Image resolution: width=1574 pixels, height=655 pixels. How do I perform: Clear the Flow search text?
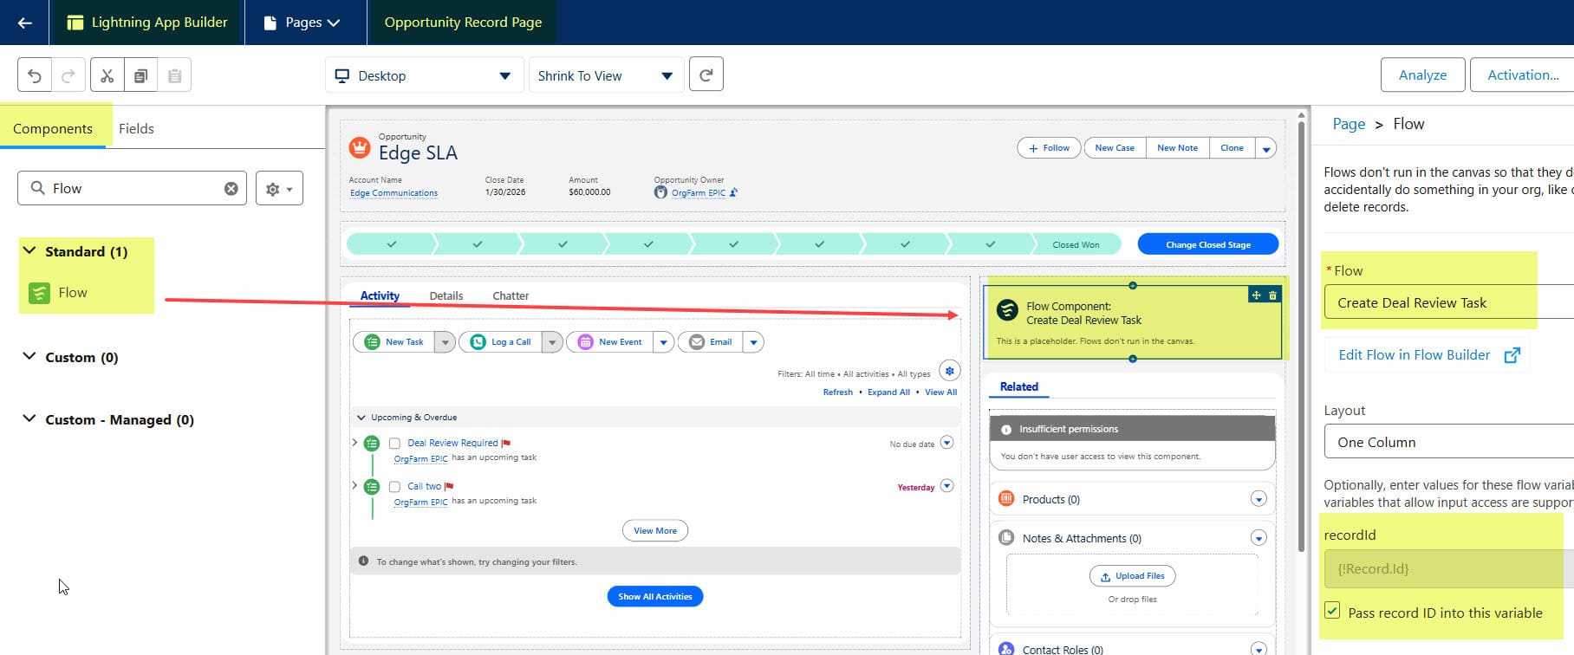point(231,188)
